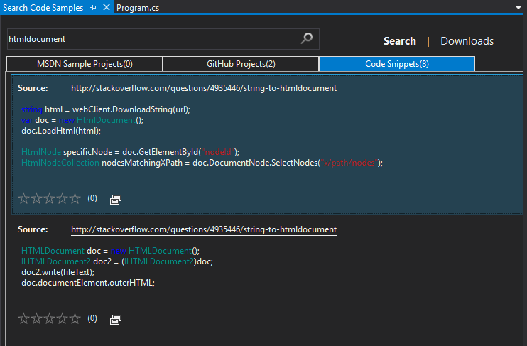Open MSDN Sample Projects(0) tab
Viewport: 527px width, 346px height.
point(85,64)
